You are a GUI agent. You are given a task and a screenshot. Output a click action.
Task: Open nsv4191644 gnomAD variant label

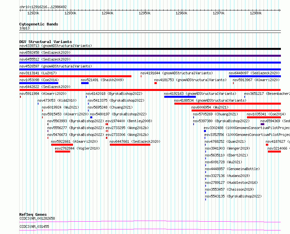tap(177, 73)
